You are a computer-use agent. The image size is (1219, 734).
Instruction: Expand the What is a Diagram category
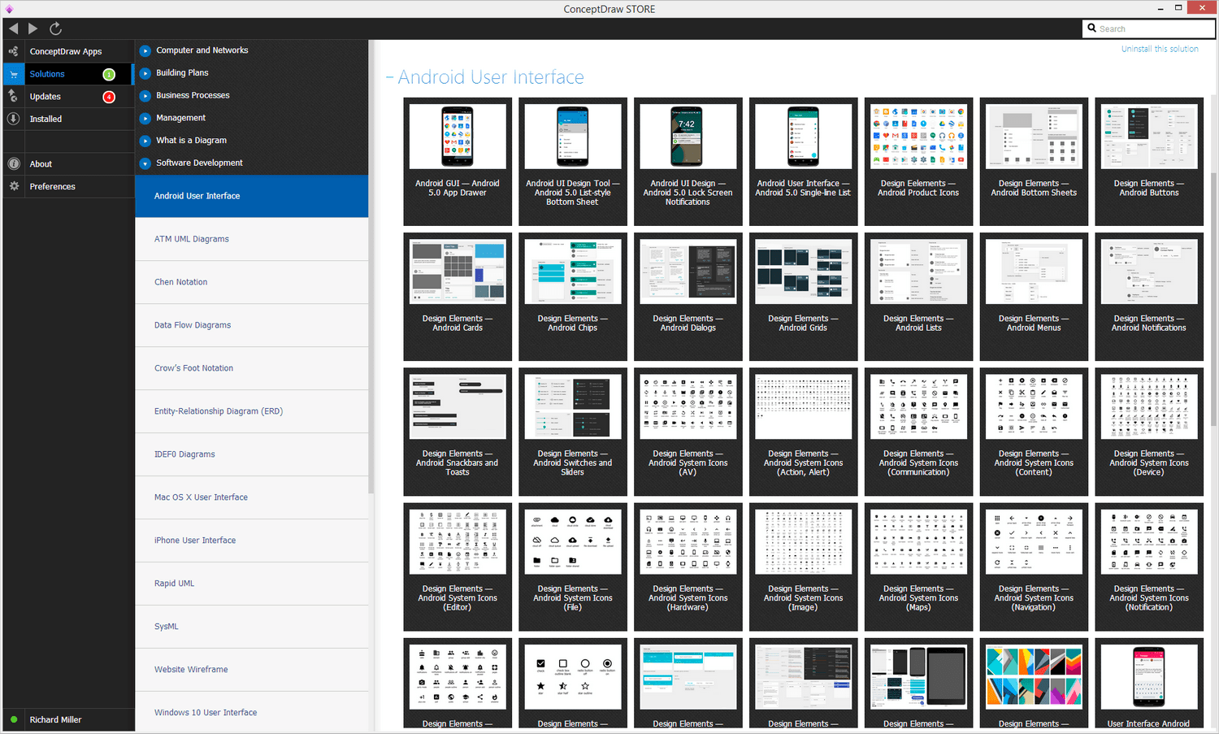145,141
